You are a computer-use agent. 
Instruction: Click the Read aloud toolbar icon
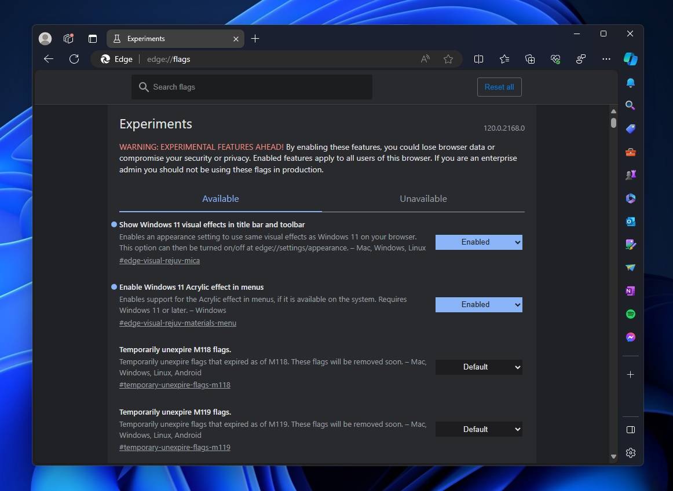(x=425, y=58)
